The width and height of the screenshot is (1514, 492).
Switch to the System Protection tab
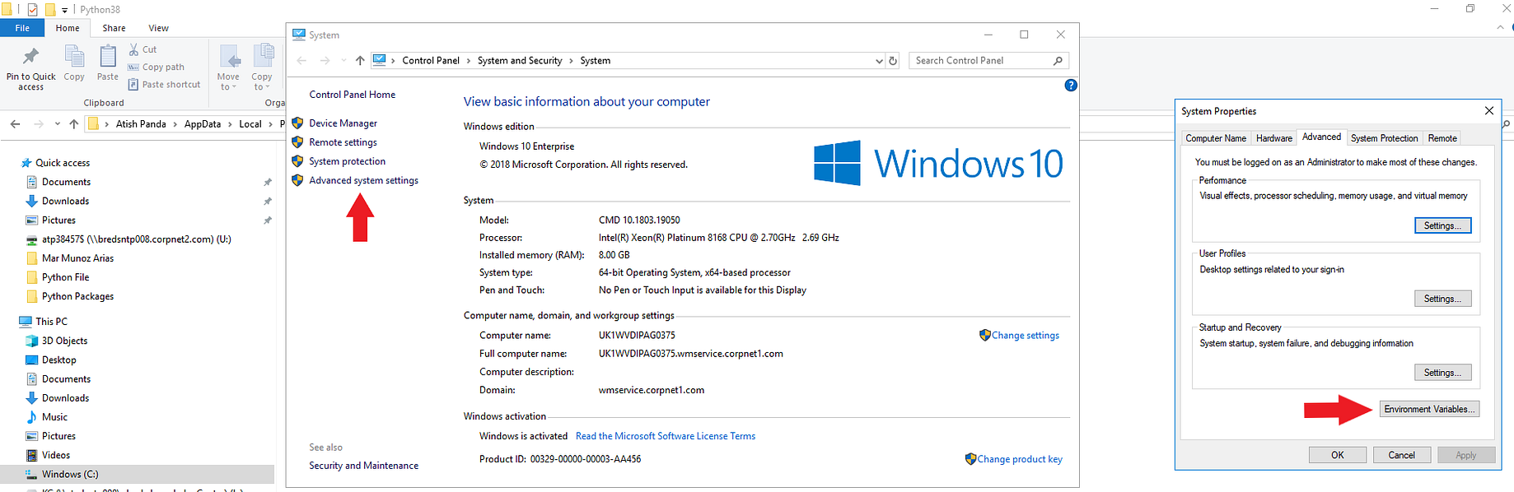pos(1384,138)
